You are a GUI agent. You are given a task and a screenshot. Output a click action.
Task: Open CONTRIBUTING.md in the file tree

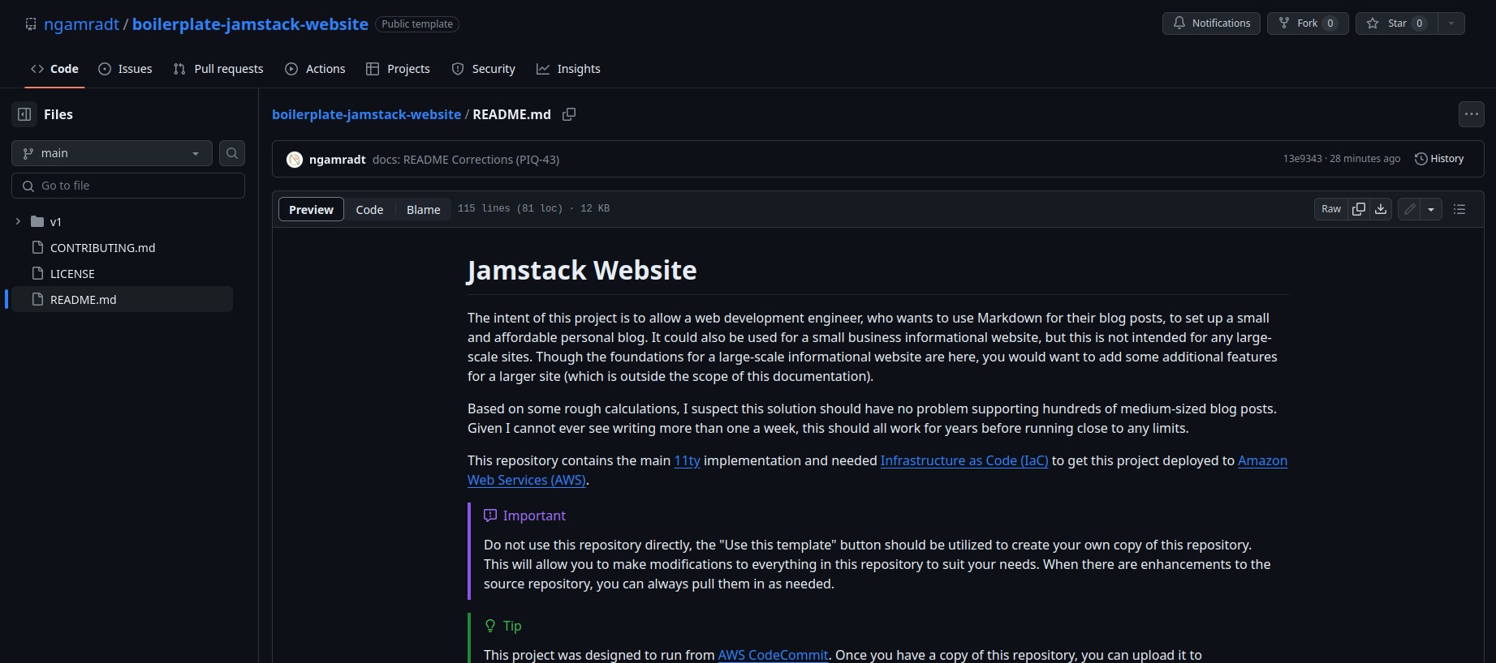pyautogui.click(x=102, y=247)
